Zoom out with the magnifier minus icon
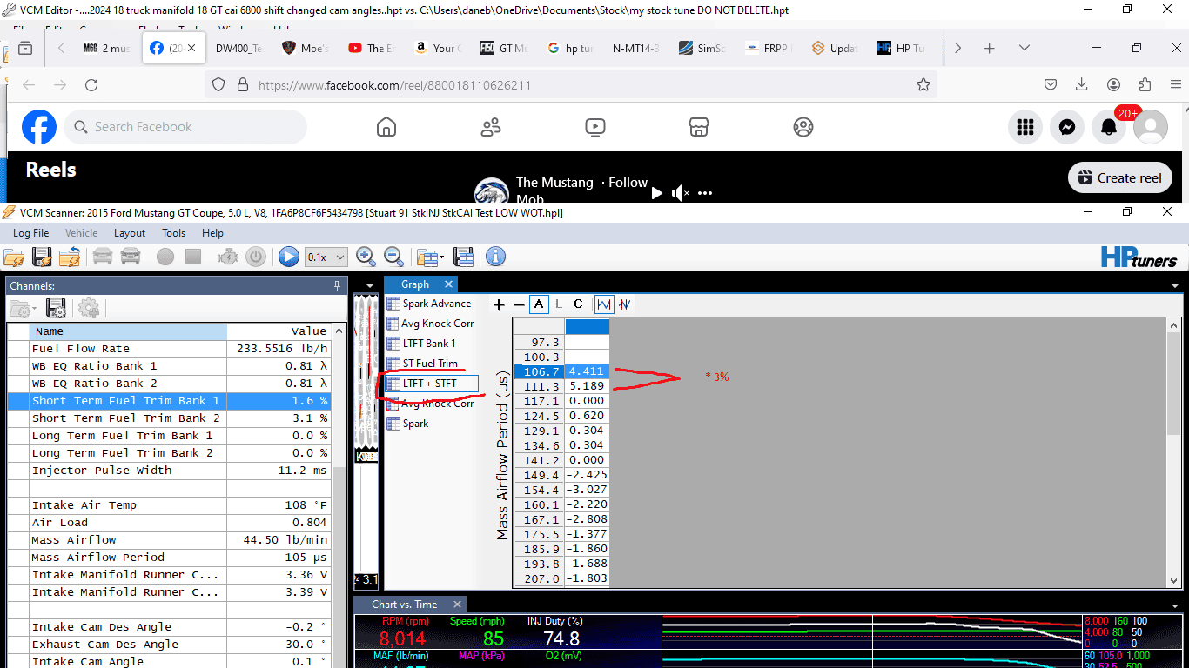The image size is (1189, 668). point(393,257)
